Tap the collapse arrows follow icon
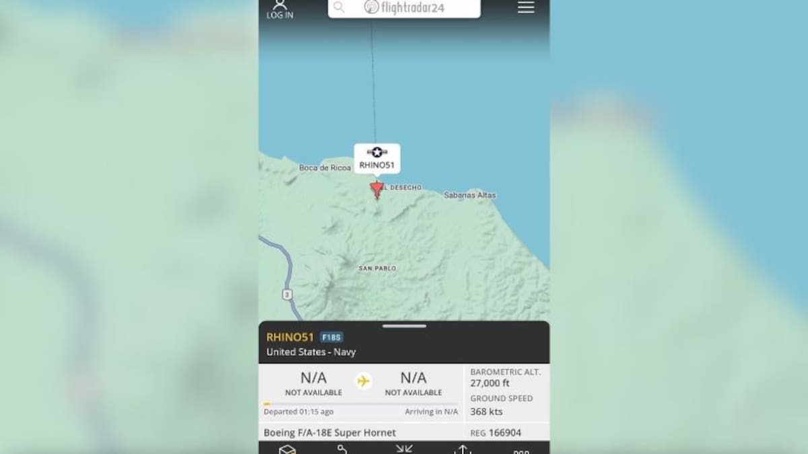Image resolution: width=808 pixels, height=454 pixels. (x=404, y=449)
